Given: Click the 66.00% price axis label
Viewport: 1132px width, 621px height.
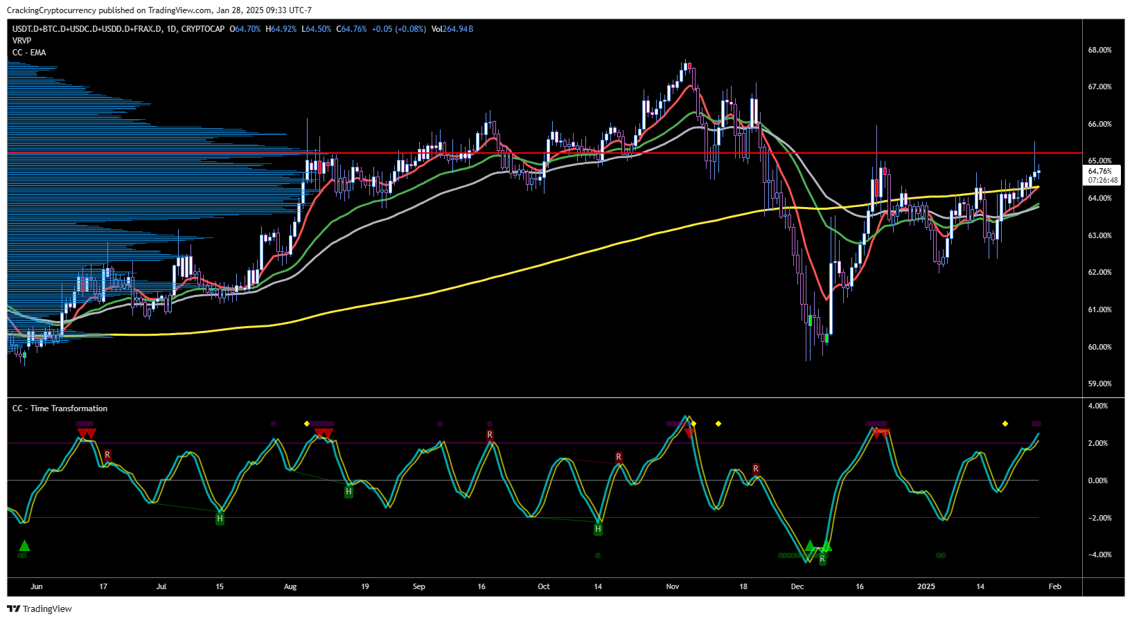Looking at the screenshot, I should (x=1100, y=124).
